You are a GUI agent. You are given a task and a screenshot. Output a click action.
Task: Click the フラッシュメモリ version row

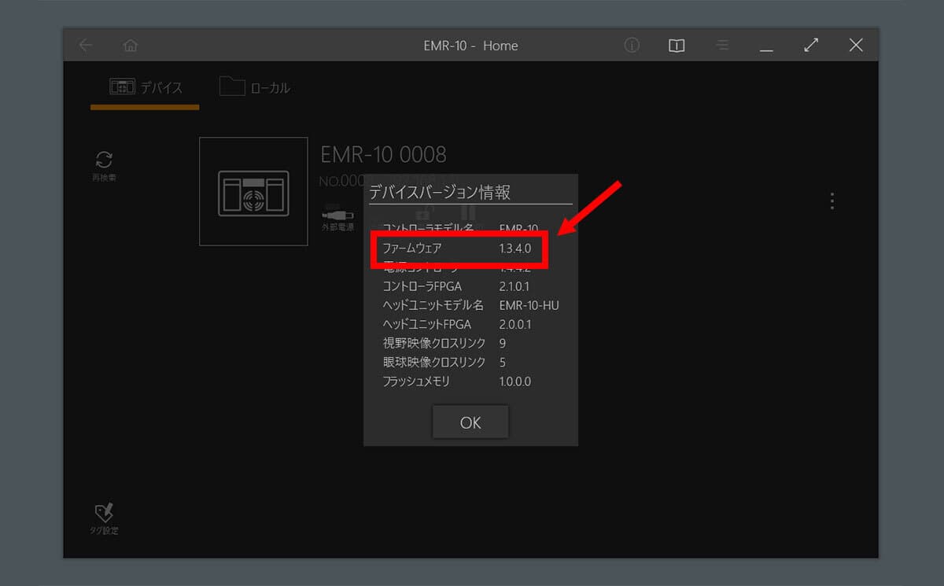(459, 381)
